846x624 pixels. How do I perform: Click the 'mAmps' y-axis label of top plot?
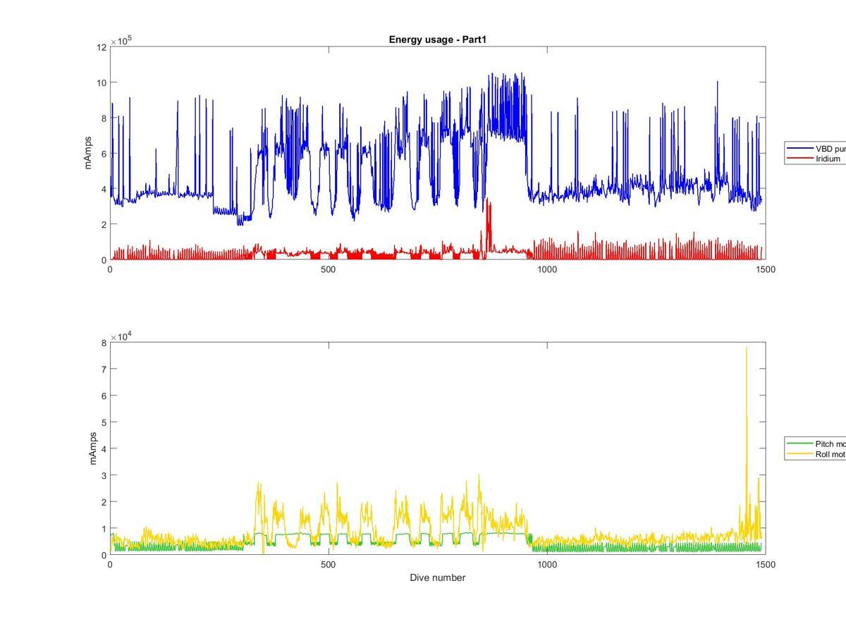coord(88,153)
